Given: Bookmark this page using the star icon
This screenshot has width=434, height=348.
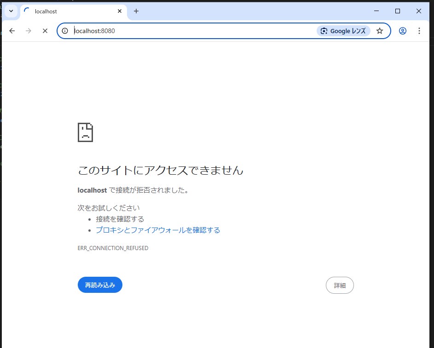Looking at the screenshot, I should pyautogui.click(x=380, y=30).
